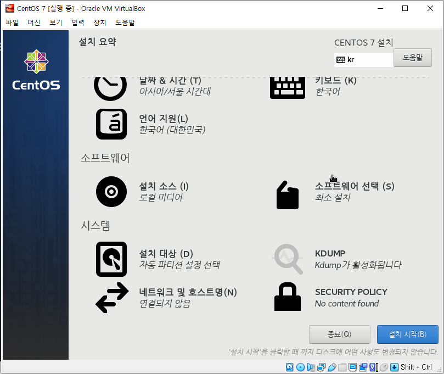Click the clock icon for date and time
Screen dimensions: 444x374
110,88
